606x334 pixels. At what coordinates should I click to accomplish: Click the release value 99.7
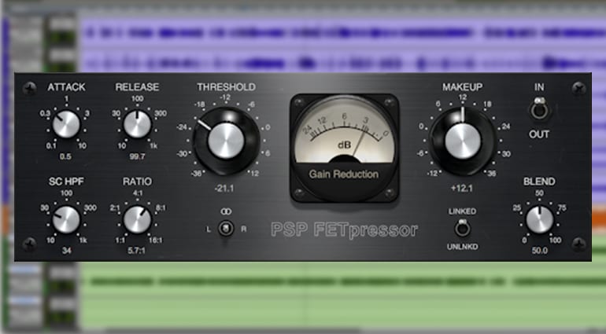coord(137,156)
